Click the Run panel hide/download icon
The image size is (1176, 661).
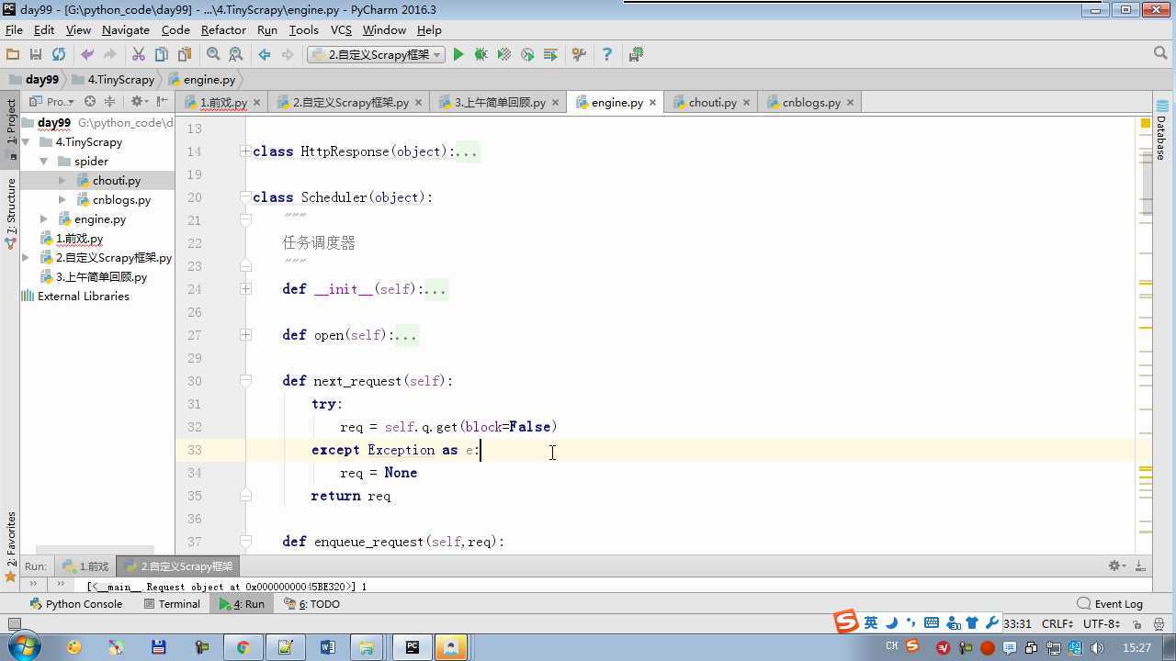[x=1140, y=566]
